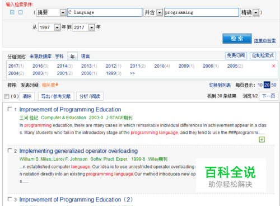Screen dimensions: 280x206
Task: Filter results by year 2016(3)
Action: click(x=40, y=66)
